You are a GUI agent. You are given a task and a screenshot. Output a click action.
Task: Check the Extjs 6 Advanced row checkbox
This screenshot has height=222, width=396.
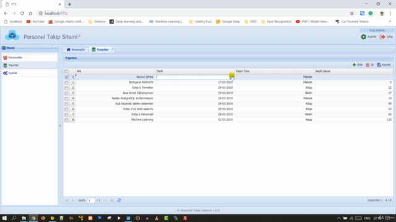66,115
